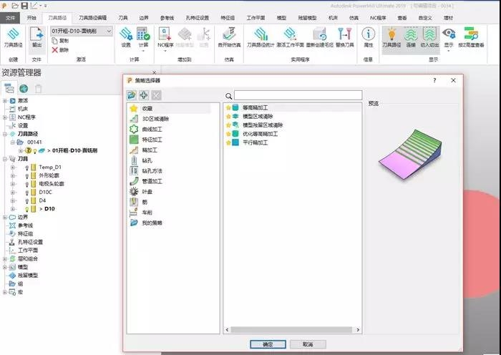Click the 替换刀具 replace tool icon
This screenshot has height=355, width=501.
344,34
